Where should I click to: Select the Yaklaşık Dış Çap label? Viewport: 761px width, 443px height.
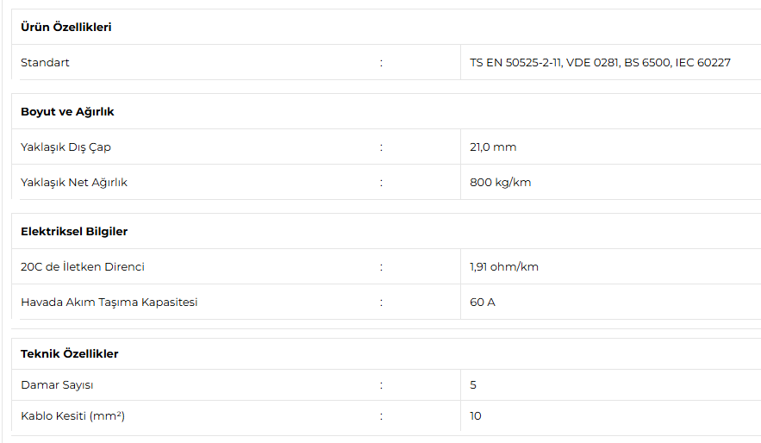(x=66, y=147)
